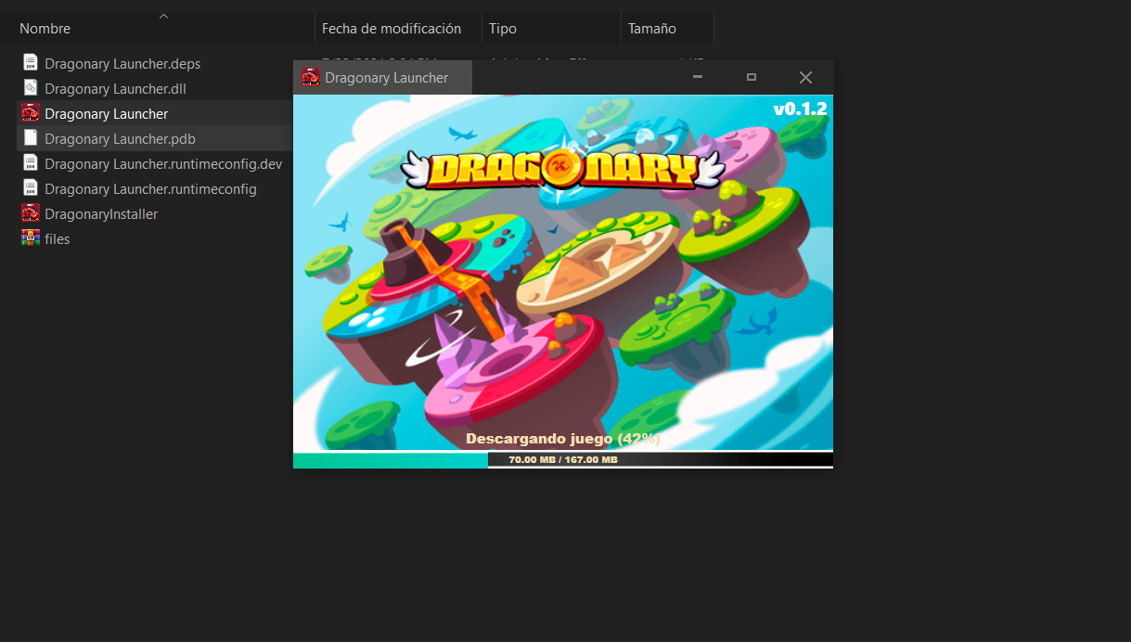Close the Dragonary Launcher window
This screenshot has height=642, width=1131.
pos(805,78)
